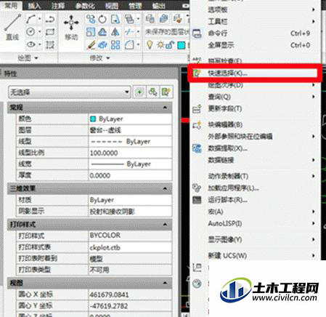The width and height of the screenshot is (326, 317).
Task: Switch to the 输出 ribbon tab
Action: (x=158, y=6)
